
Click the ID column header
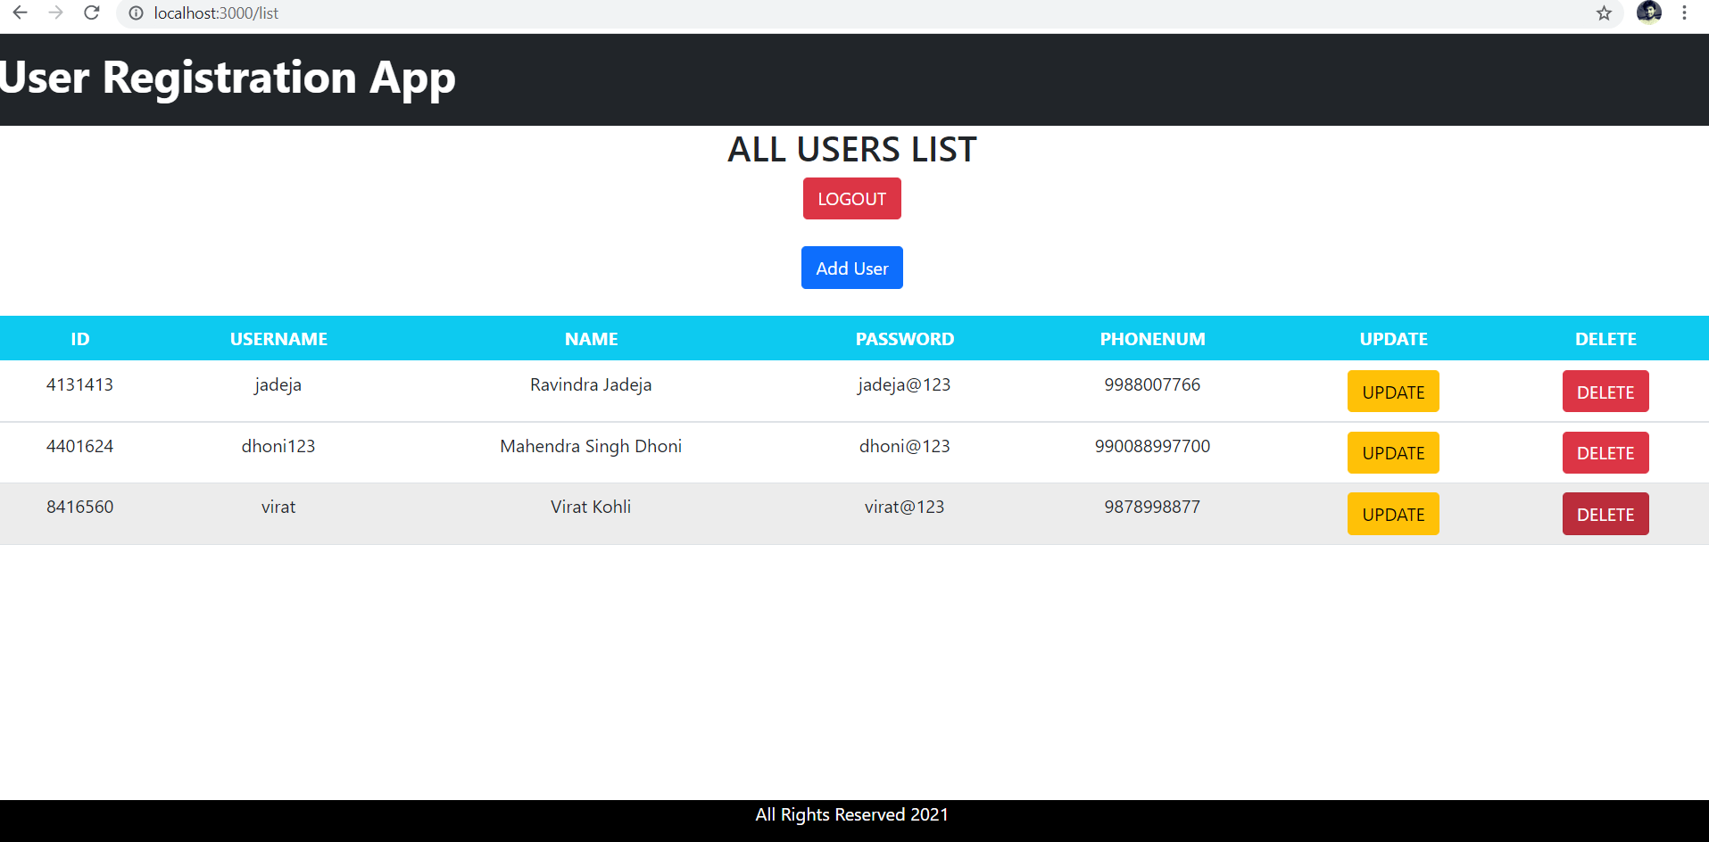pyautogui.click(x=80, y=339)
